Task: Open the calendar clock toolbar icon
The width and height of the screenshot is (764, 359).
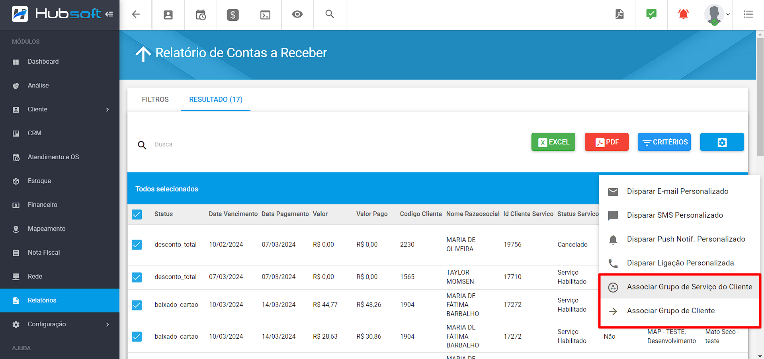Action: (201, 15)
